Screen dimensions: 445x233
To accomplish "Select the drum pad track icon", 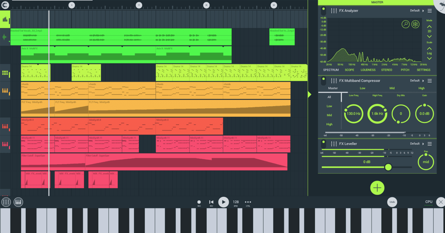I will point(5,72).
